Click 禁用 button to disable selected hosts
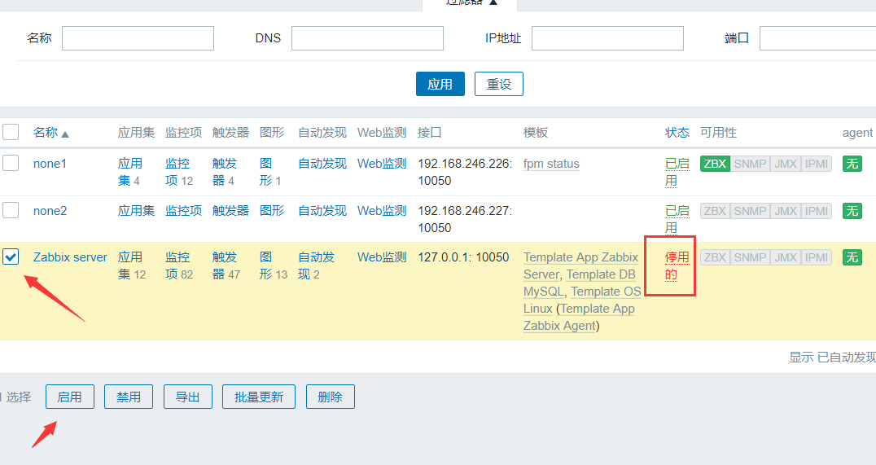The width and height of the screenshot is (876, 465). coord(129,397)
